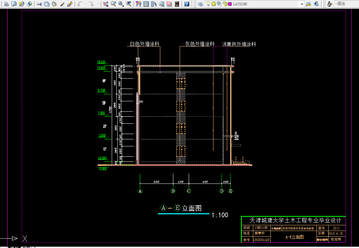Click the Undo arrow

click(x=80, y=4)
